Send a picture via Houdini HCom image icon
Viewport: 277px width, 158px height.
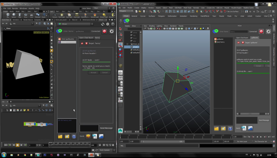point(101,136)
